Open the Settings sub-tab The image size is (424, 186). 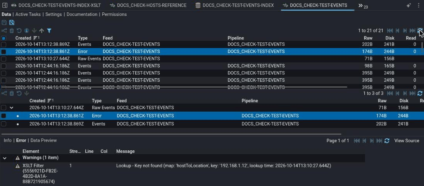pos(53,14)
